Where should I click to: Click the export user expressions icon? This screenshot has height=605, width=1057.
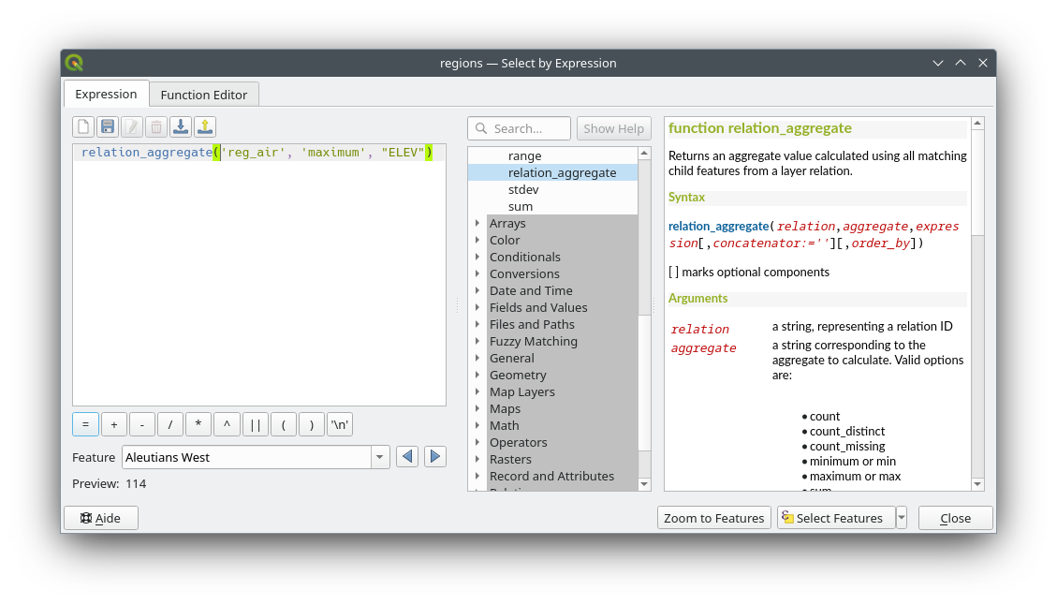pos(205,127)
